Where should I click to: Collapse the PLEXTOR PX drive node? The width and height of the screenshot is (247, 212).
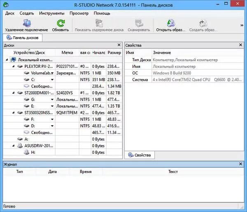[14, 67]
